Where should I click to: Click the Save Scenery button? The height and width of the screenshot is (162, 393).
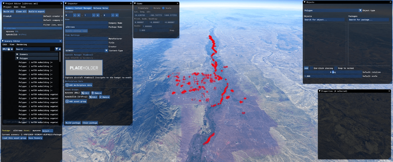(35, 138)
